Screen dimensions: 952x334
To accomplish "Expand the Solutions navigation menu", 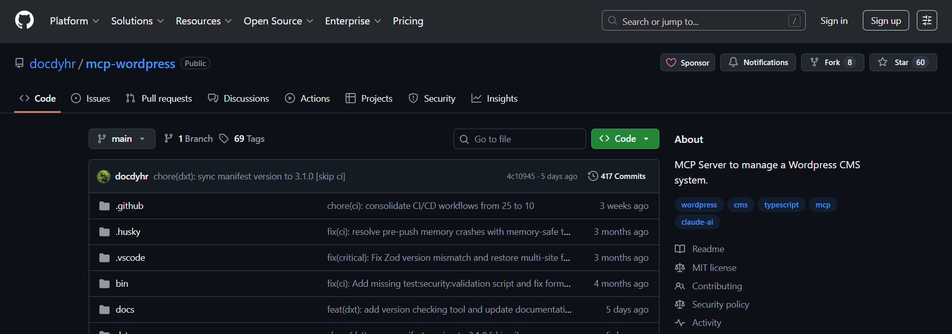I will [138, 21].
